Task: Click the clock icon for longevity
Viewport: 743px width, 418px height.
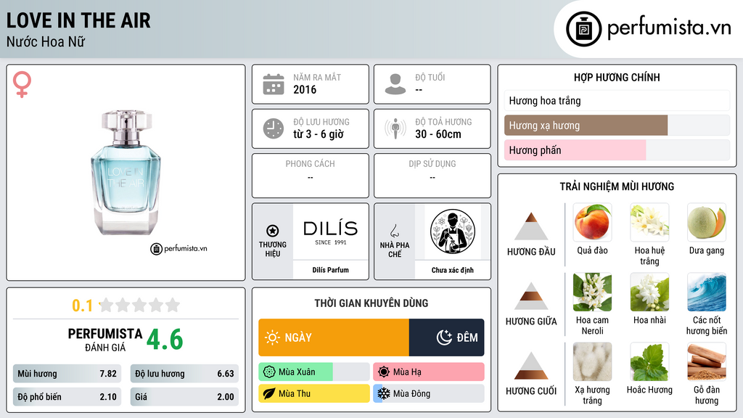Action: [274, 128]
